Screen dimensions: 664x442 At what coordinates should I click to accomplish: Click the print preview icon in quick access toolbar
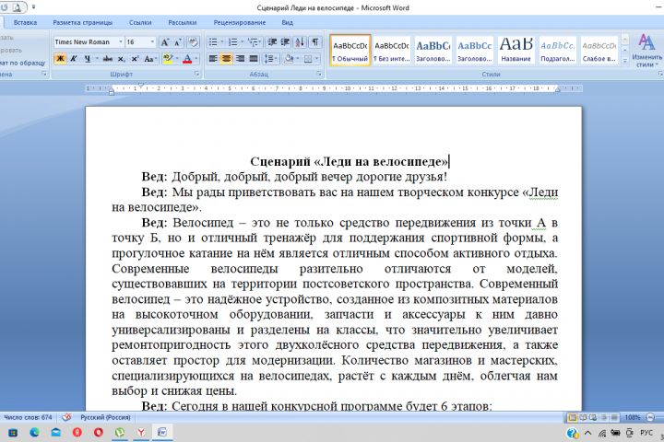click(18, 7)
